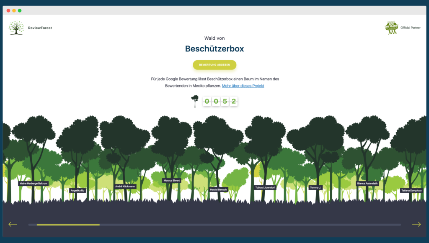Image resolution: width=429 pixels, height=243 pixels.
Task: Select the 'Tatiana Davydova' tree label
Action: 411,191
